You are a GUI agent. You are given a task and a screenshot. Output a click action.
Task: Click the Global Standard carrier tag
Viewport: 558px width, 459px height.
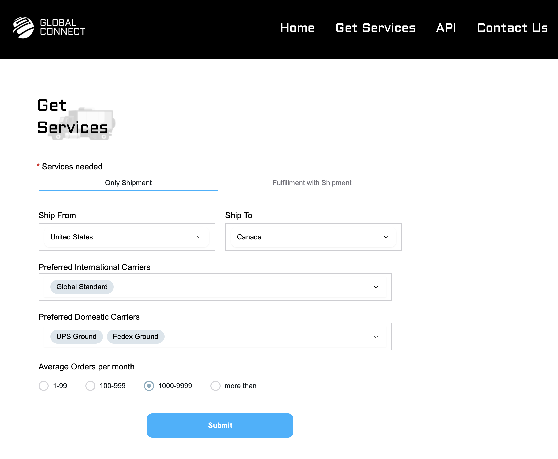point(82,287)
